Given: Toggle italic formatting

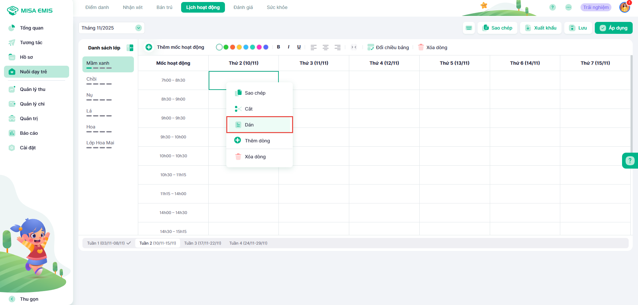Looking at the screenshot, I should (x=288, y=47).
